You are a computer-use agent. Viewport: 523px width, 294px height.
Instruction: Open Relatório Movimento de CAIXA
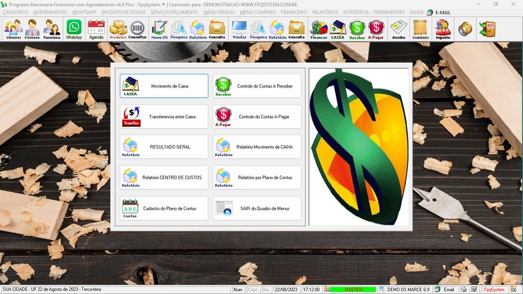click(x=257, y=147)
